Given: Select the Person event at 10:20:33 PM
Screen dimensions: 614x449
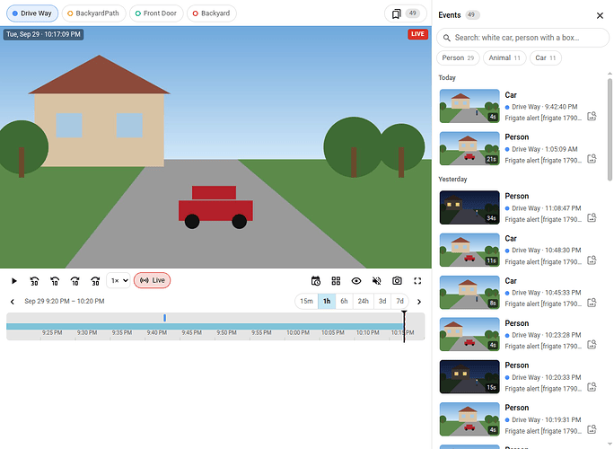Looking at the screenshot, I should pos(521,377).
